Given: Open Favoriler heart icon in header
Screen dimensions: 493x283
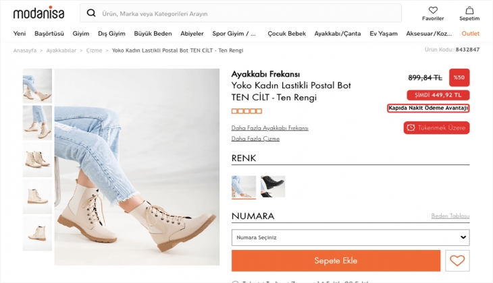Looking at the screenshot, I should 433,11.
